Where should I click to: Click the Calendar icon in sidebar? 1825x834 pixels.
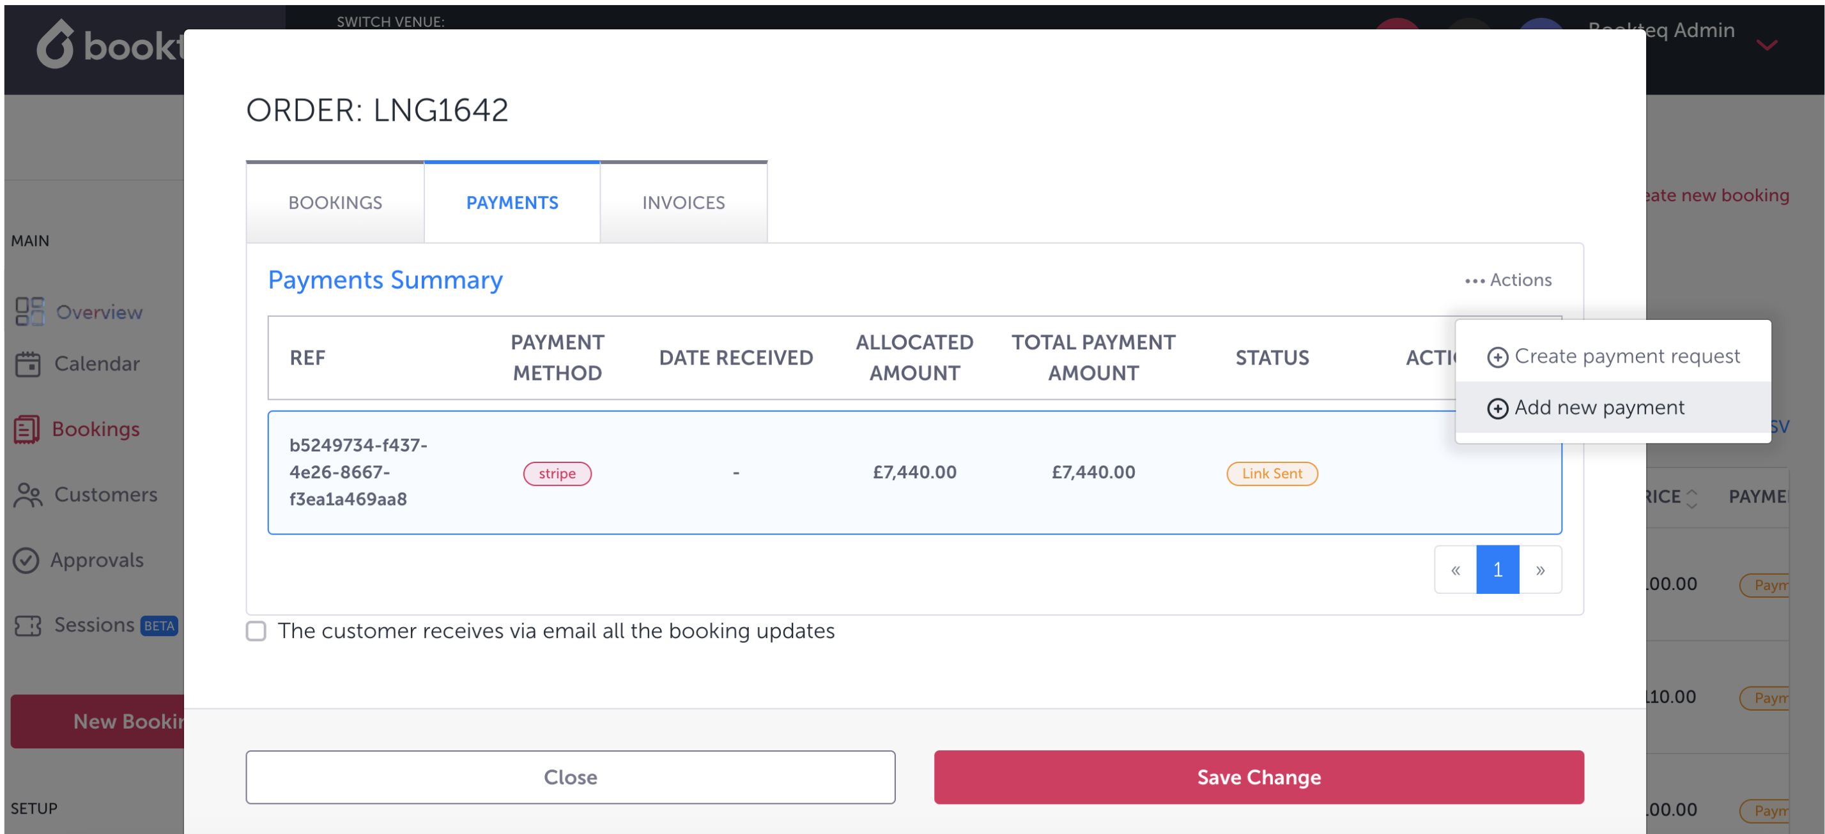(x=27, y=364)
